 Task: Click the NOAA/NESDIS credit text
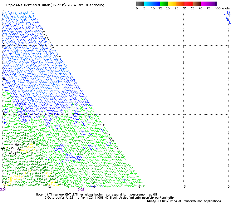point(184,201)
